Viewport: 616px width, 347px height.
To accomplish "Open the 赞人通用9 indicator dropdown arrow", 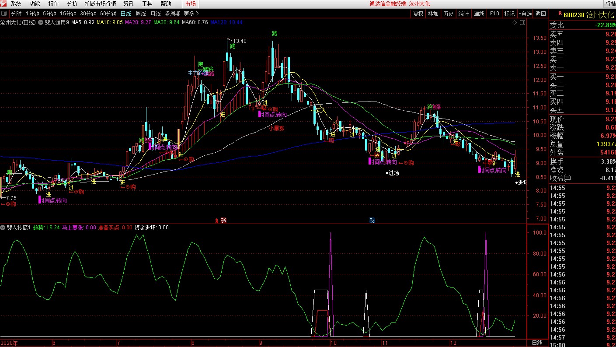I will tap(41, 22).
